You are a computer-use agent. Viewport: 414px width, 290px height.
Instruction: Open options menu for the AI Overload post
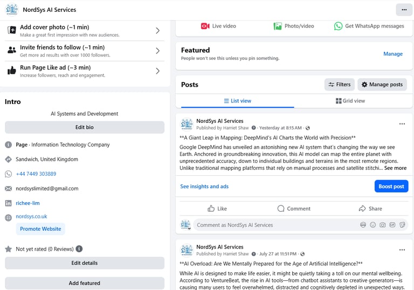click(x=402, y=250)
